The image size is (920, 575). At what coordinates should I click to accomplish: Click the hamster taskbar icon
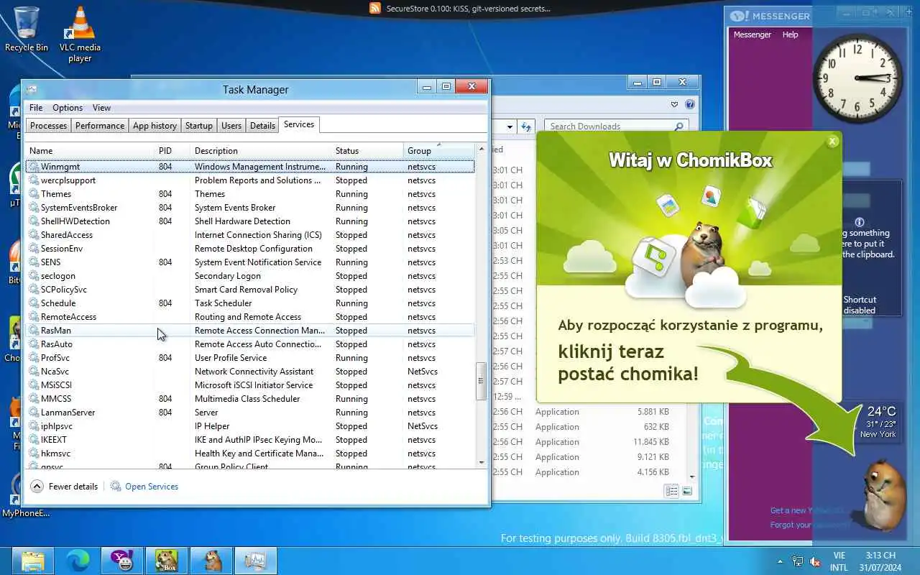point(211,561)
